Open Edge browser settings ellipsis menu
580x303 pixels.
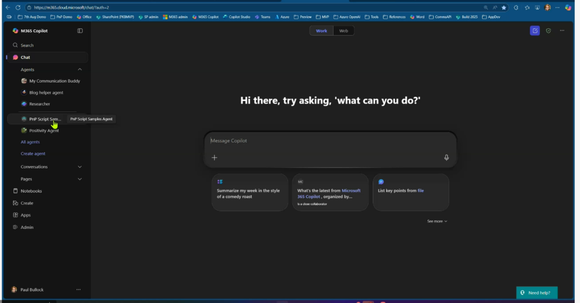[x=557, y=7]
